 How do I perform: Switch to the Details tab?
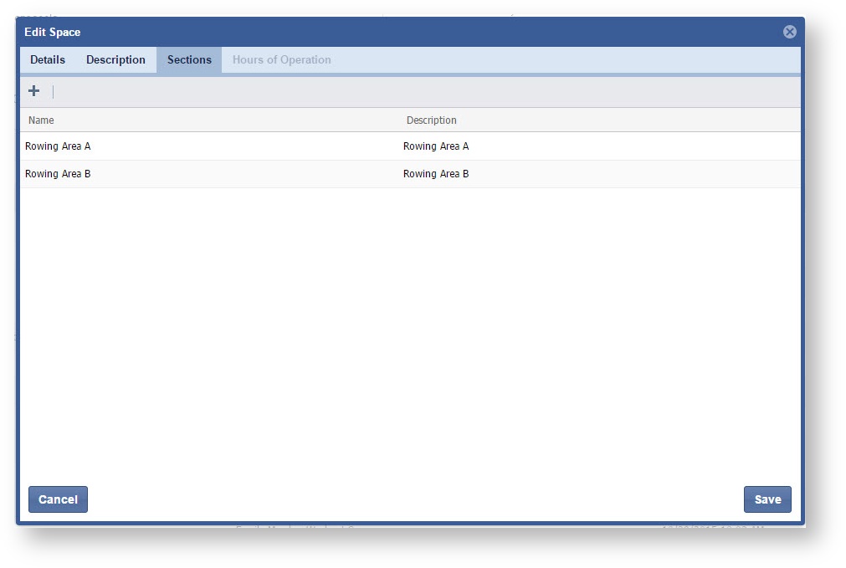(x=48, y=60)
